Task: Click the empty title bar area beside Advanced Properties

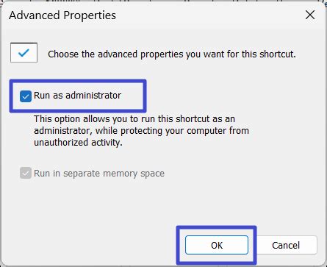Action: coord(208,15)
